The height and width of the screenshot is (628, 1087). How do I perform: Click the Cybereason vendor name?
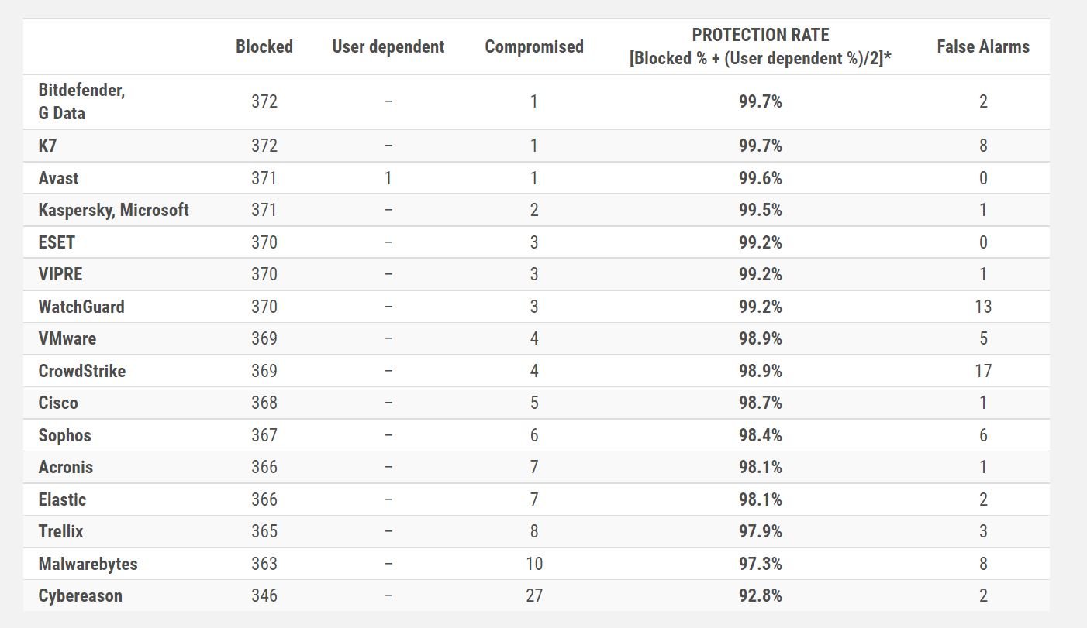click(80, 595)
